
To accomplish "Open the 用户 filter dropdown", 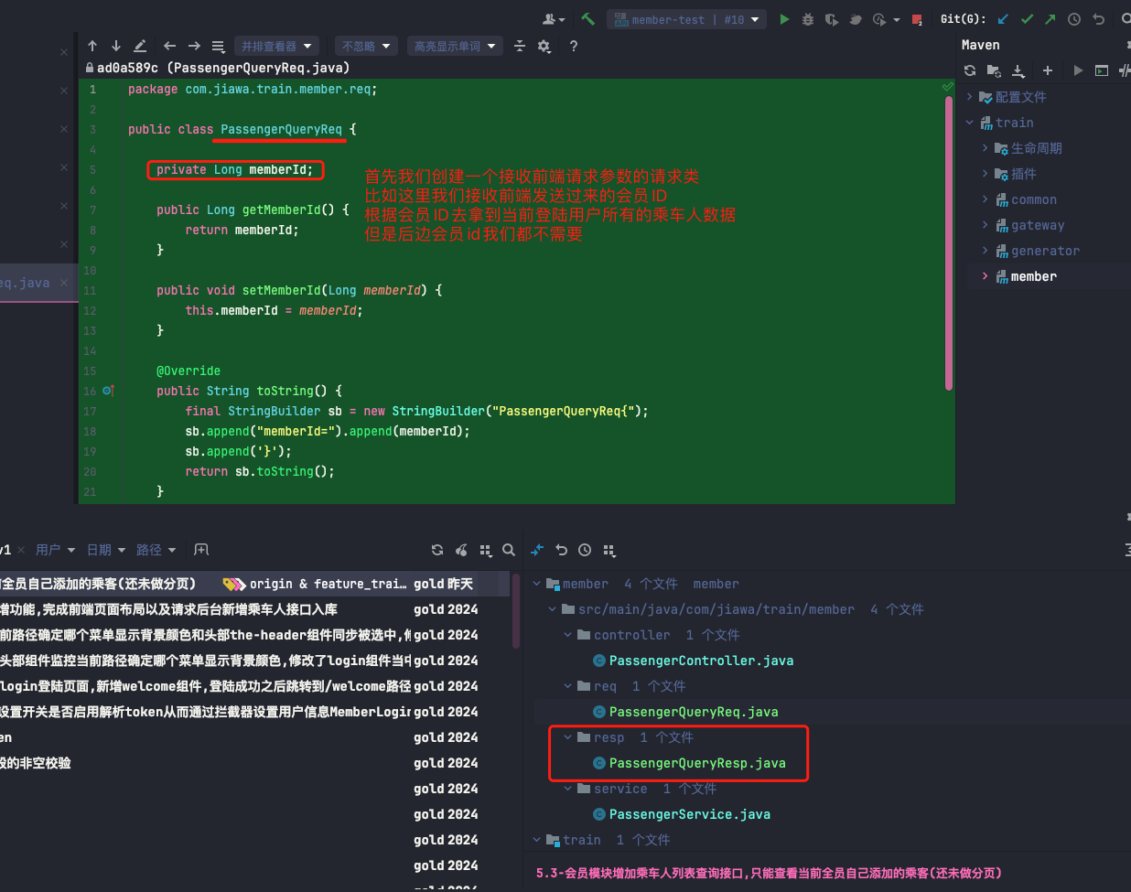I will click(x=56, y=550).
